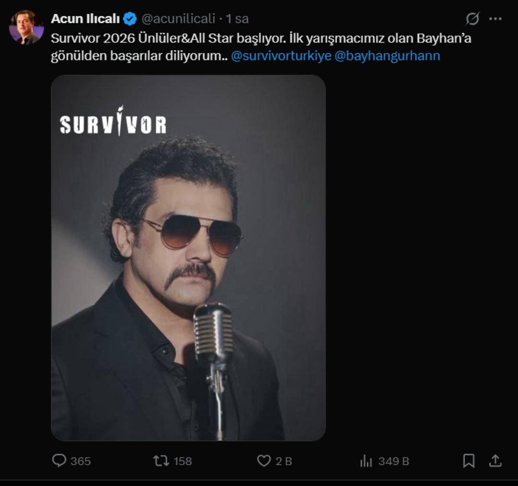
Task: Open Acun Ilıcalı's profile avatar
Action: [26, 27]
